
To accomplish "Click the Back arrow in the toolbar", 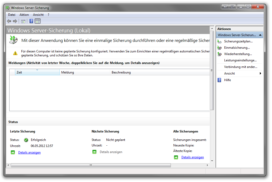I will pos(9,21).
